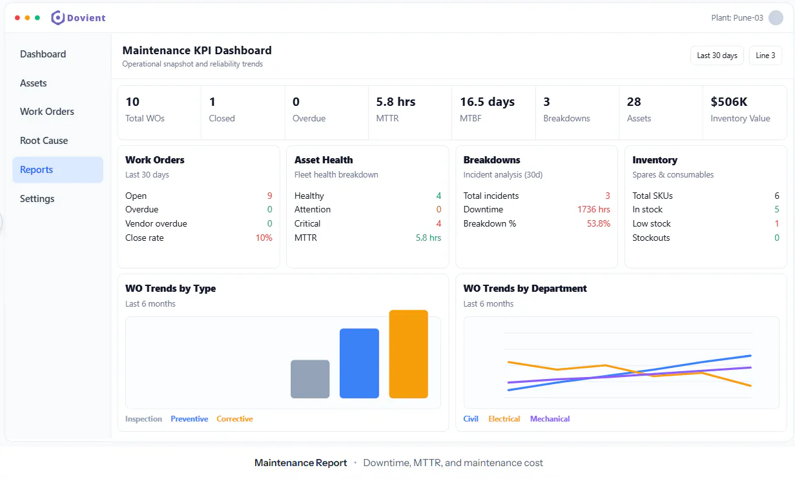Image resolution: width=795 pixels, height=479 pixels.
Task: Toggle the Electrical legend entry
Action: (504, 419)
